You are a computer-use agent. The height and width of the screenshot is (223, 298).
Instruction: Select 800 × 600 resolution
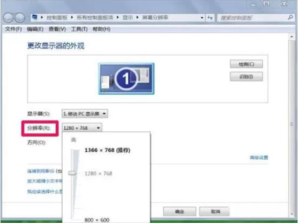[97, 220]
